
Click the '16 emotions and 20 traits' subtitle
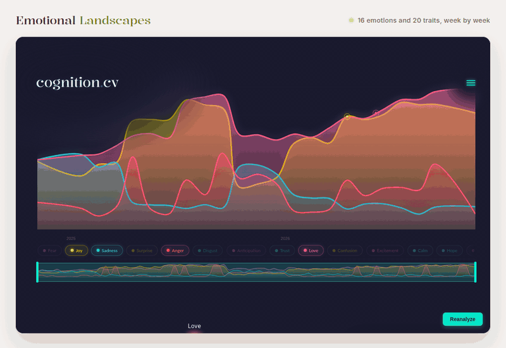click(x=423, y=20)
